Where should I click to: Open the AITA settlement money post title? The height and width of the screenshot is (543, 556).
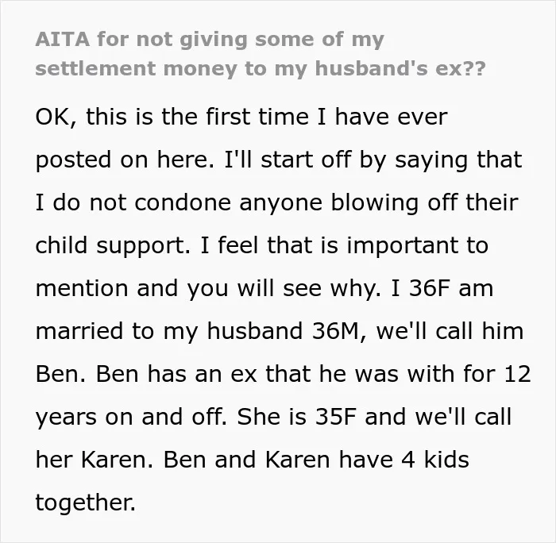tap(261, 54)
